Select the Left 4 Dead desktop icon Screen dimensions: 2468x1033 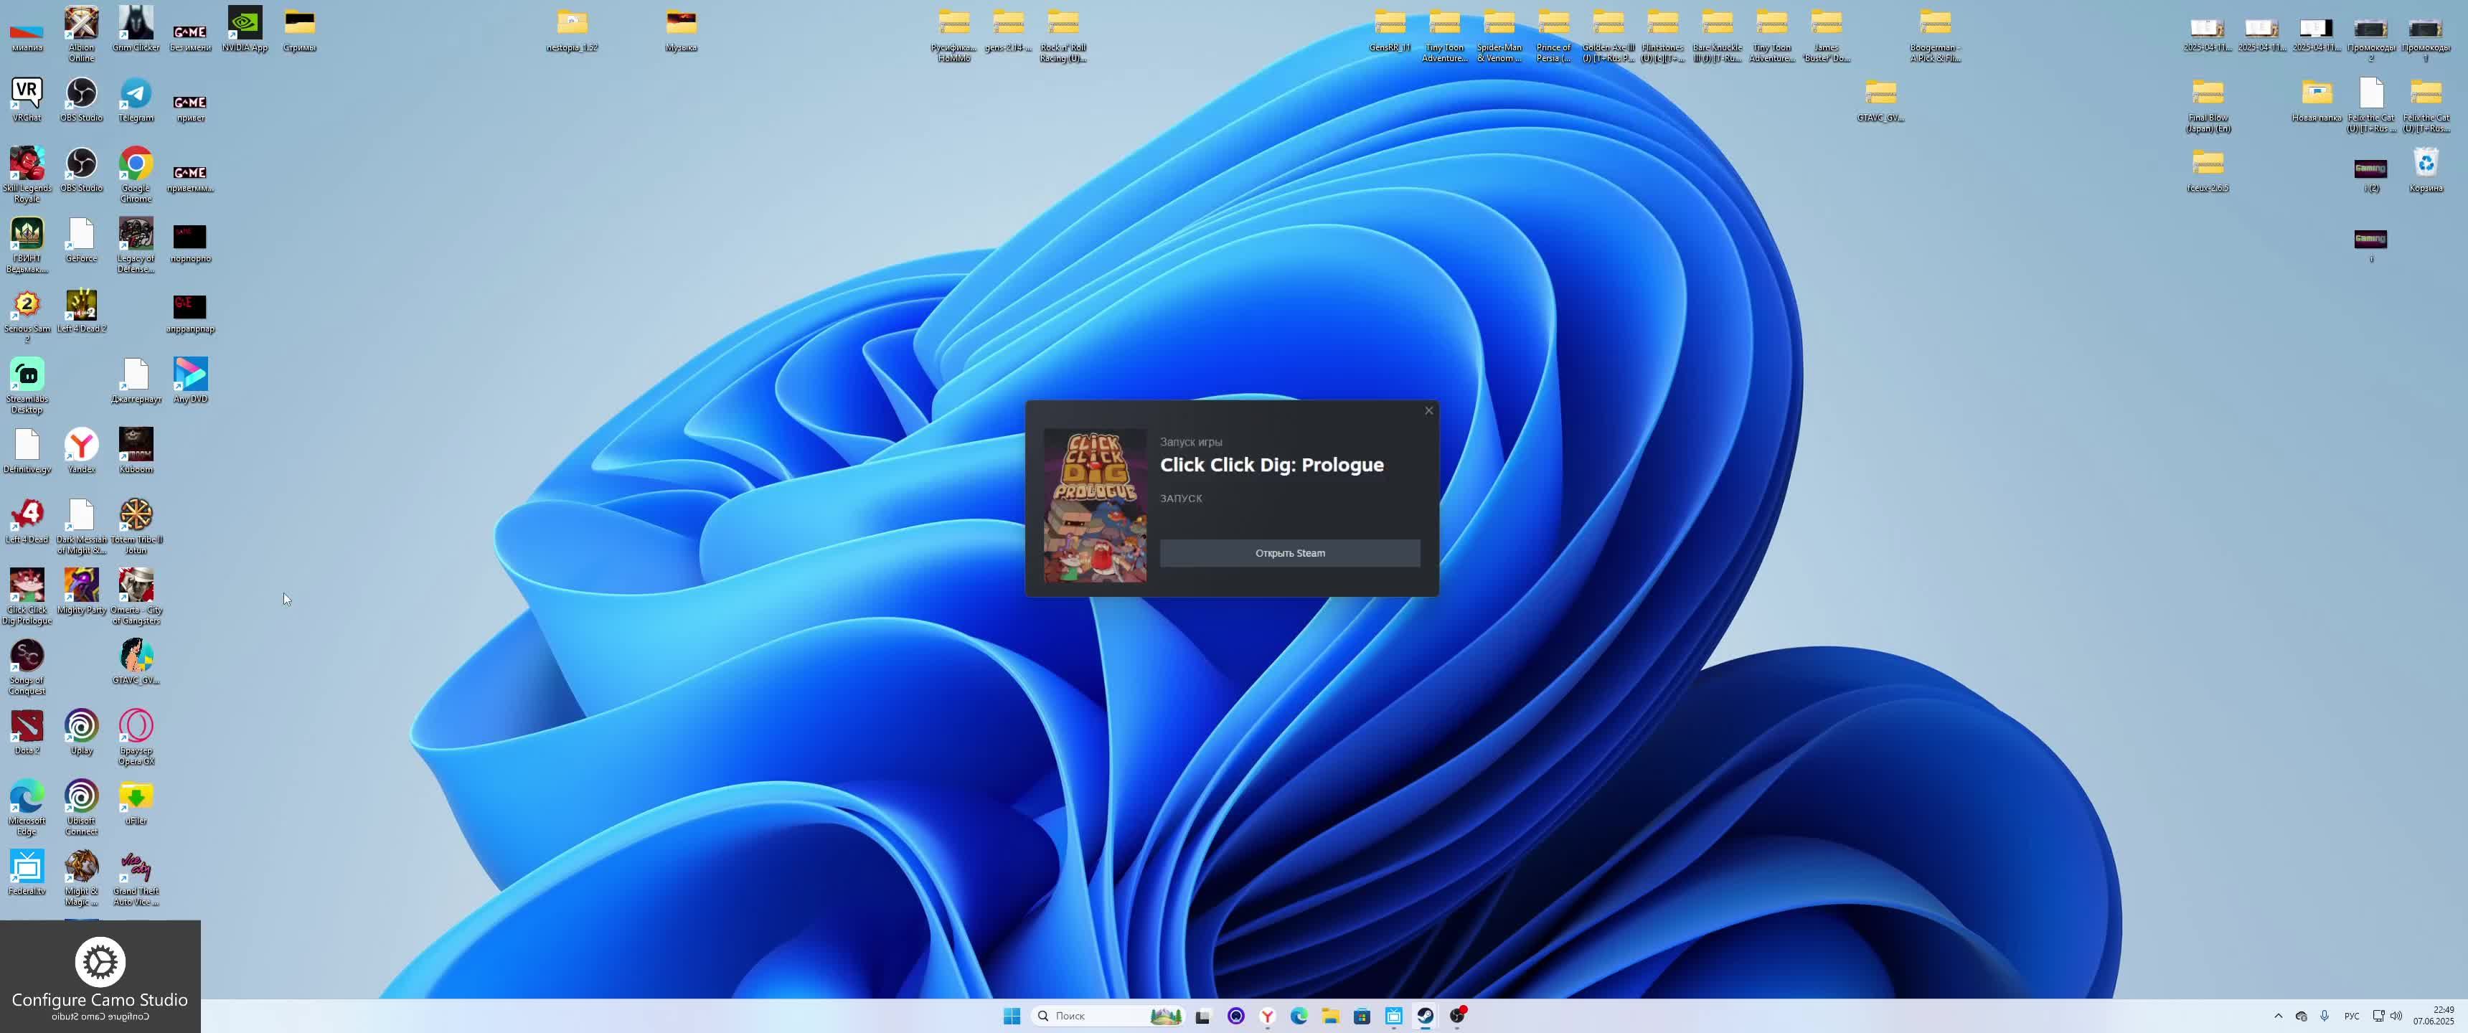[27, 522]
